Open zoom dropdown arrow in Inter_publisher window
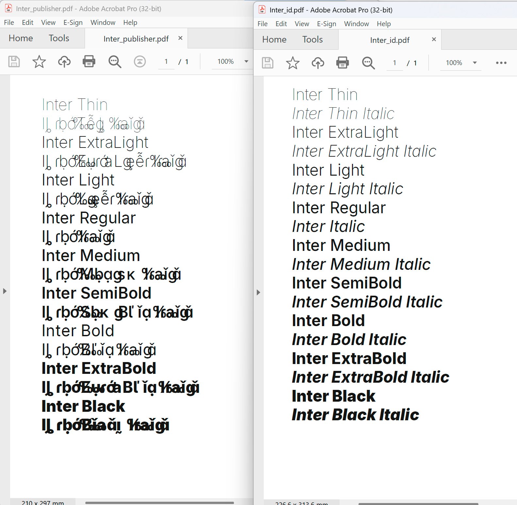 point(246,61)
